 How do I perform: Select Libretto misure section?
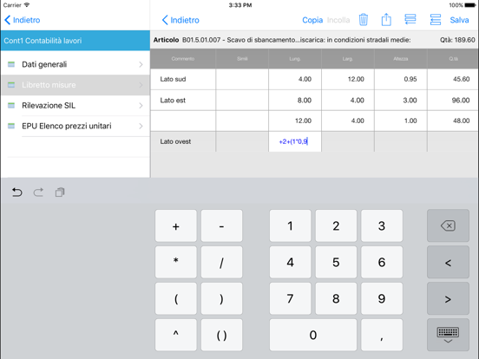(75, 85)
